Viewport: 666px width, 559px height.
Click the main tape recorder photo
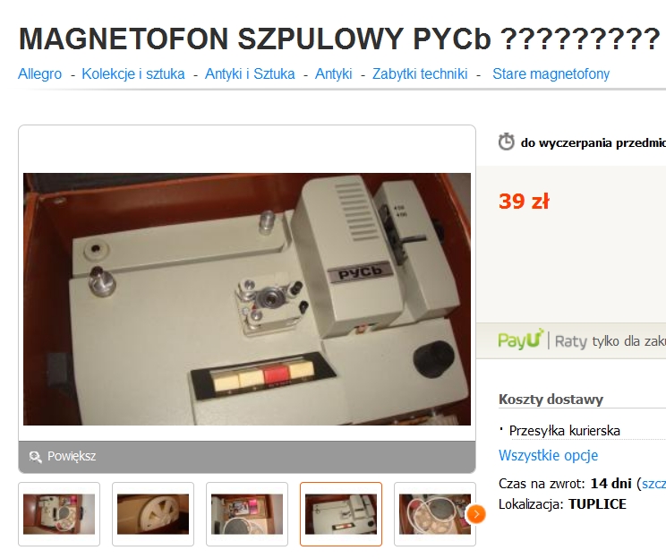[247, 299]
